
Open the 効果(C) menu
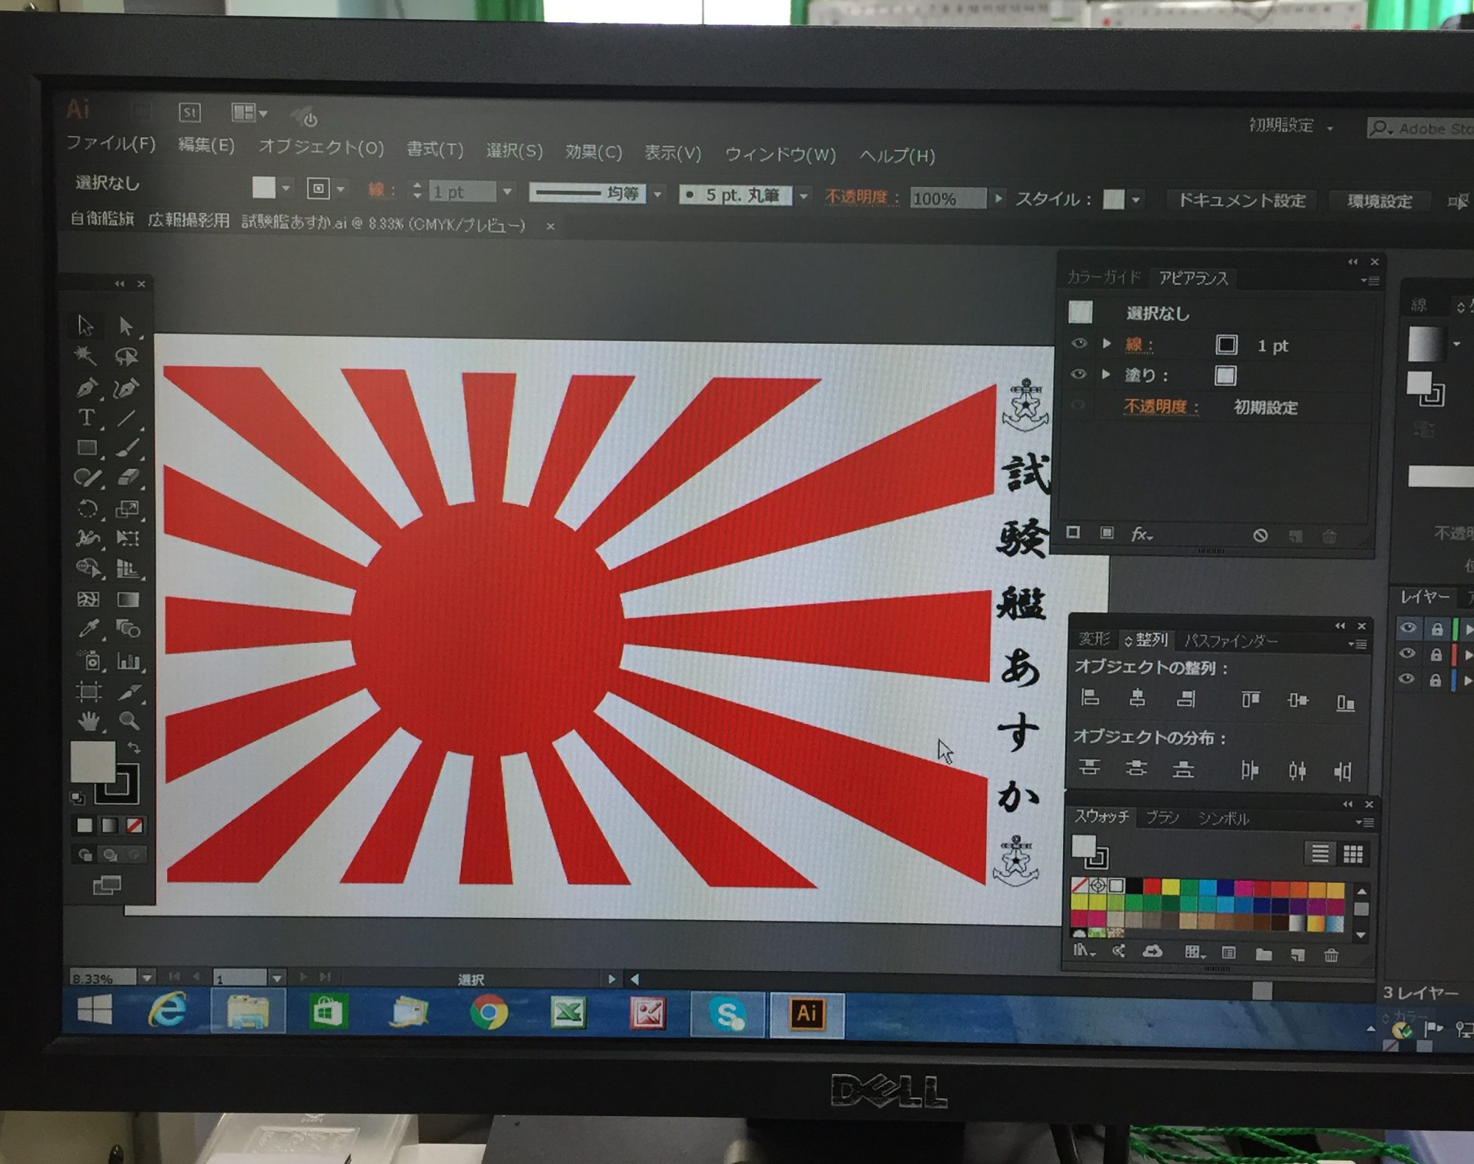[x=593, y=152]
